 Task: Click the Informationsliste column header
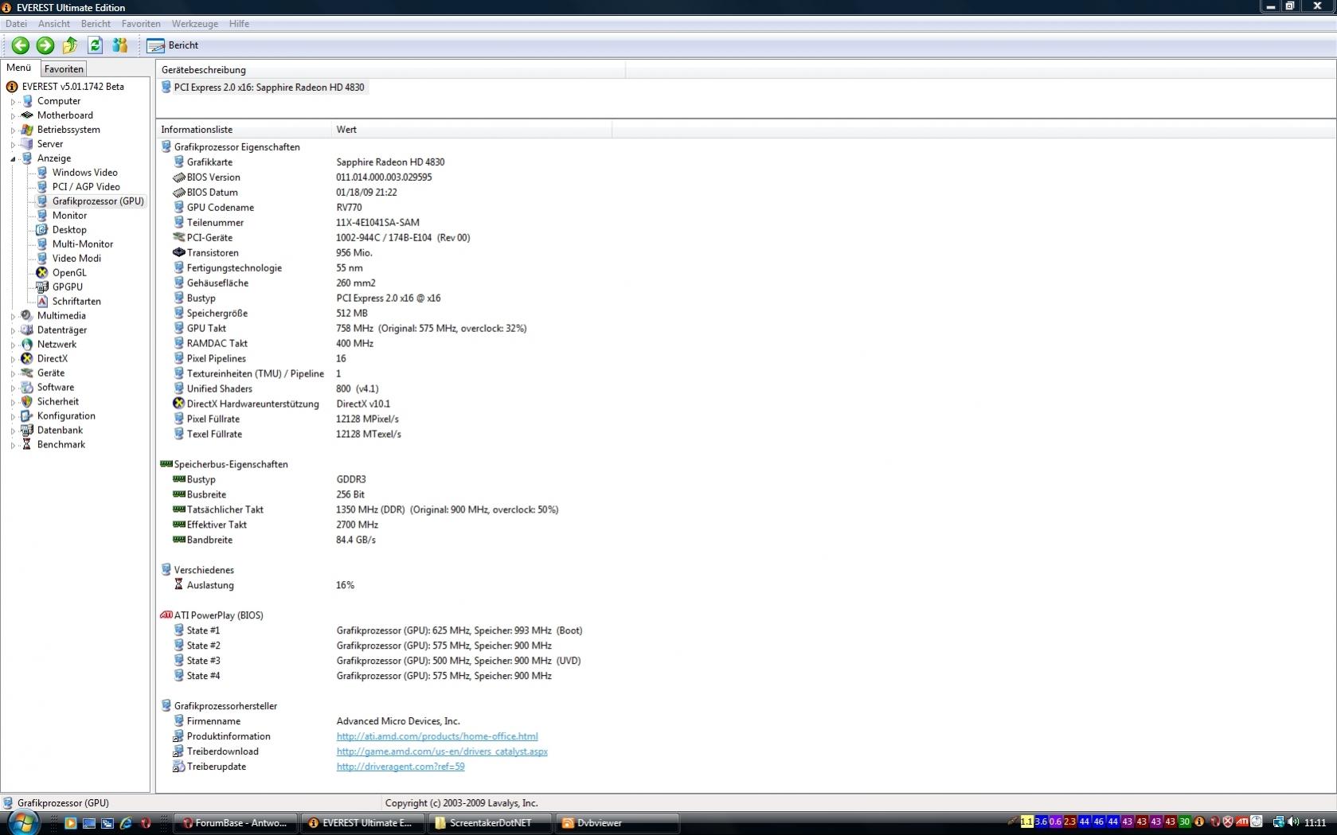[244, 130]
